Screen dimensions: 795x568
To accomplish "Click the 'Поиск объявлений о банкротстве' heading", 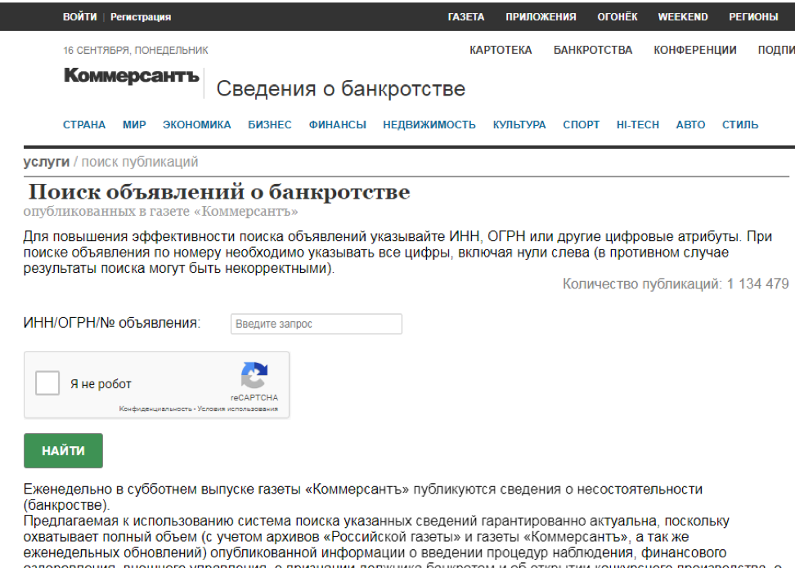I will pos(219,192).
